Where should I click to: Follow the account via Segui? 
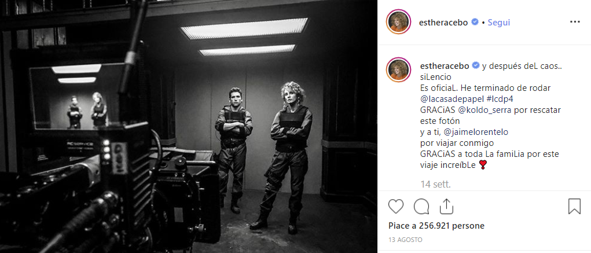(x=498, y=23)
